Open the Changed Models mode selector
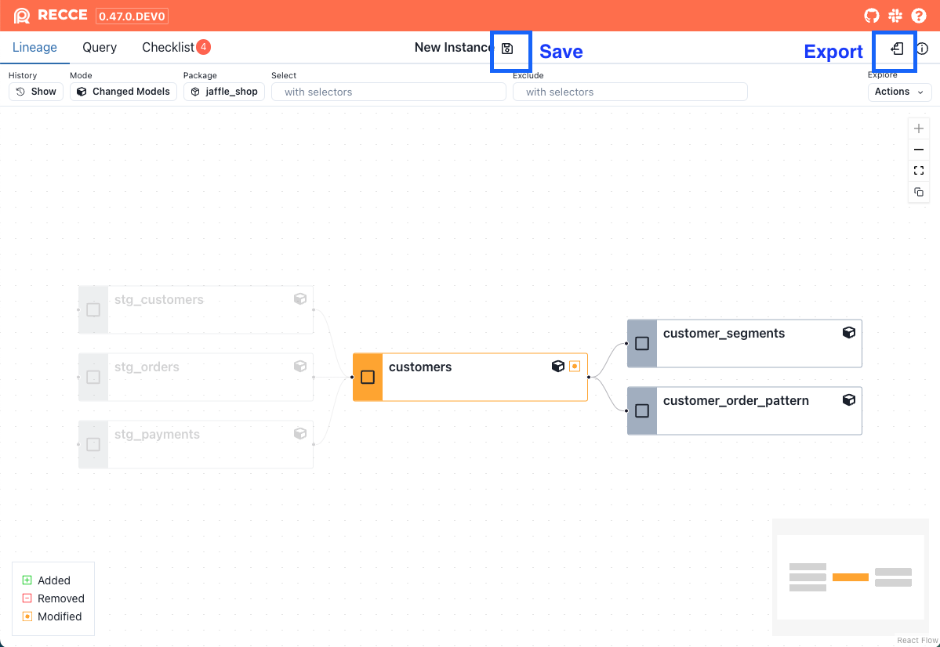Viewport: 940px width, 647px height. [x=123, y=92]
